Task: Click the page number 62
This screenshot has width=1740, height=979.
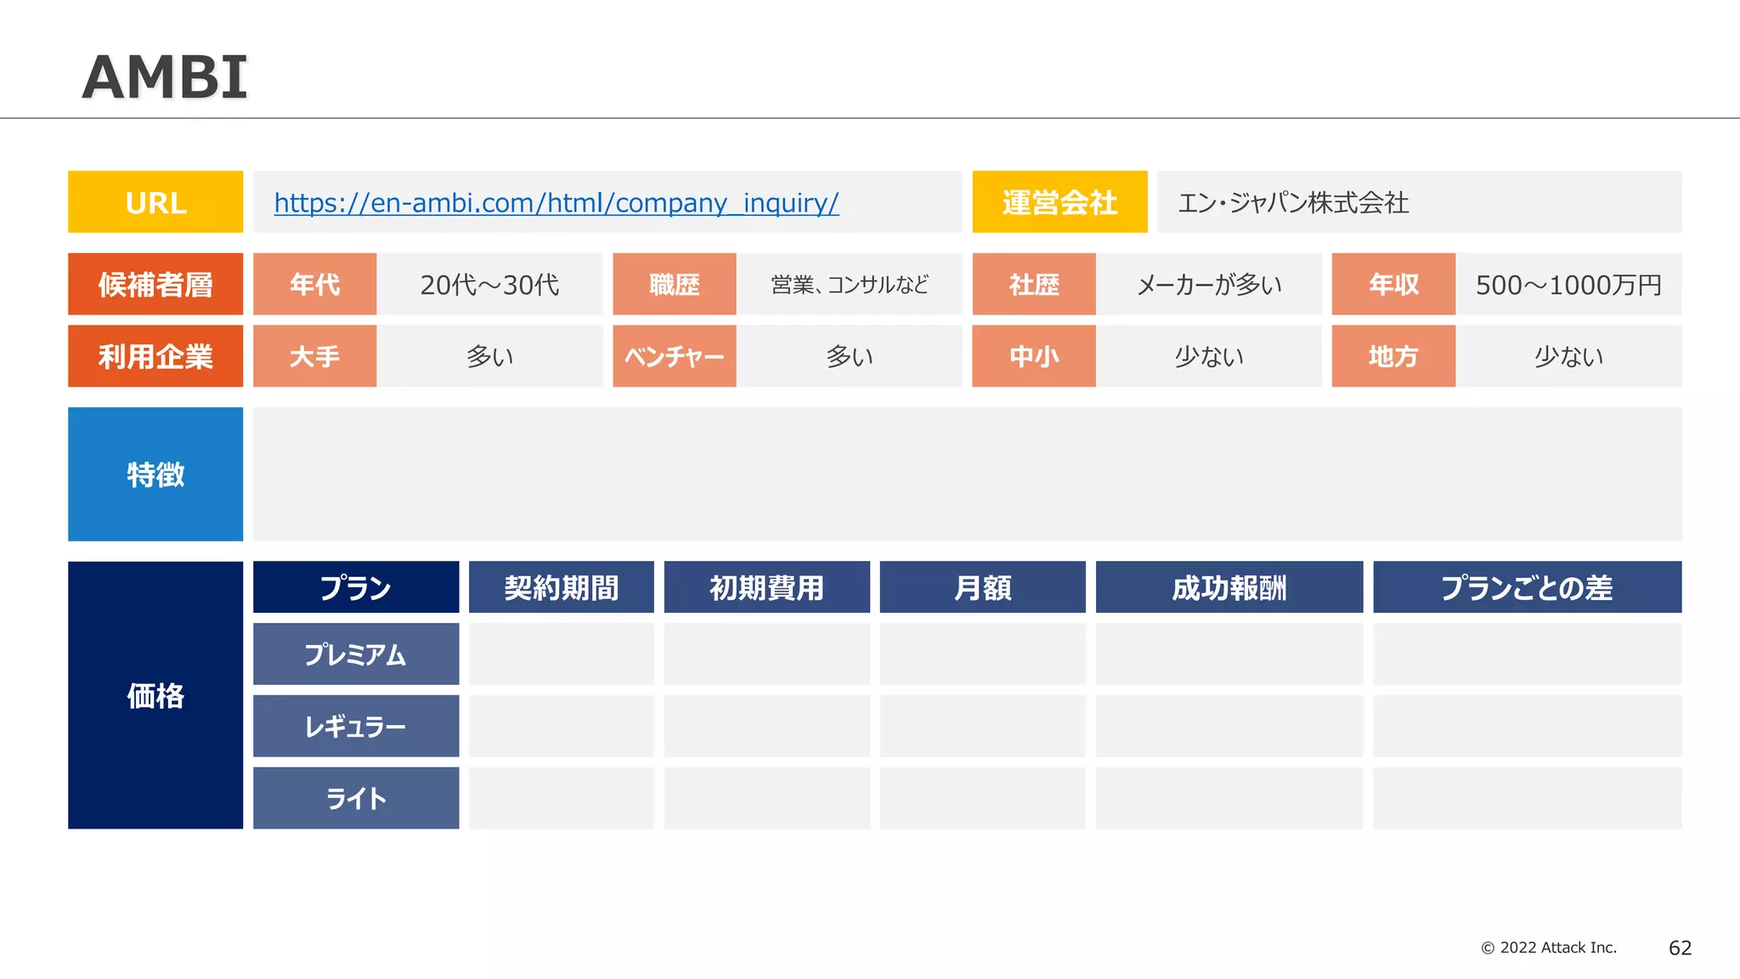Action: point(1681,948)
